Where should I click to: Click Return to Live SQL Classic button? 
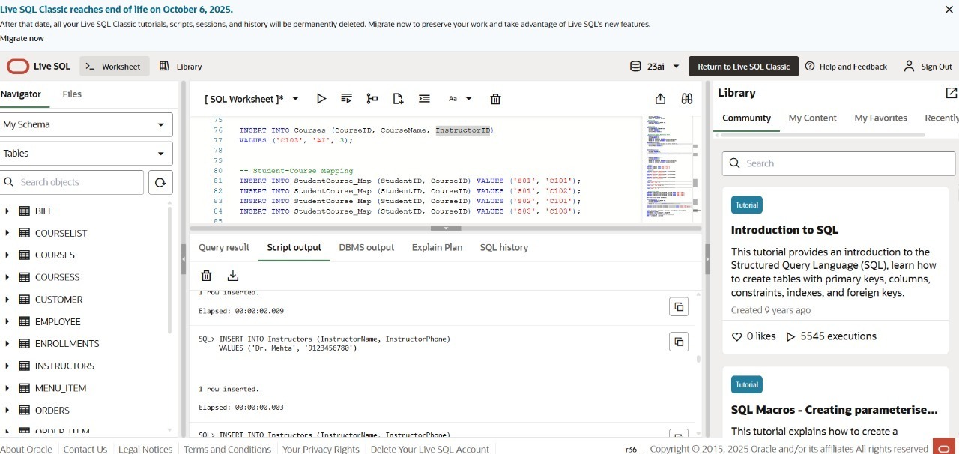tap(743, 67)
